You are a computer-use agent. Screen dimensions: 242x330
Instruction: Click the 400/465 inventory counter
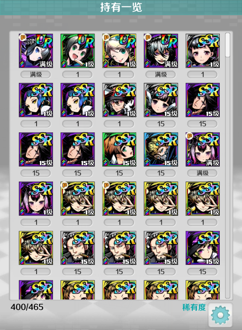27,307
